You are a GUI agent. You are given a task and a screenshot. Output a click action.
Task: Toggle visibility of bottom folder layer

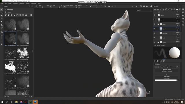pyautogui.click(x=154, y=42)
